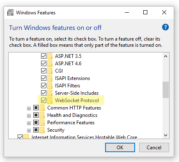This screenshot has width=179, height=162.
Task: Click the Health and Diagnostics folder icon
Action: (x=42, y=115)
